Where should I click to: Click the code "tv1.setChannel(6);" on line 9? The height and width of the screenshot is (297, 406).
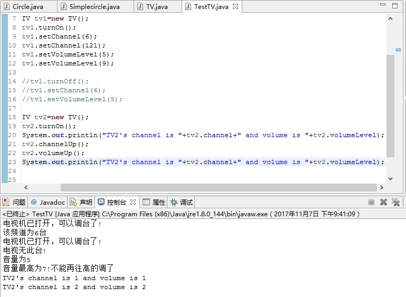point(60,36)
